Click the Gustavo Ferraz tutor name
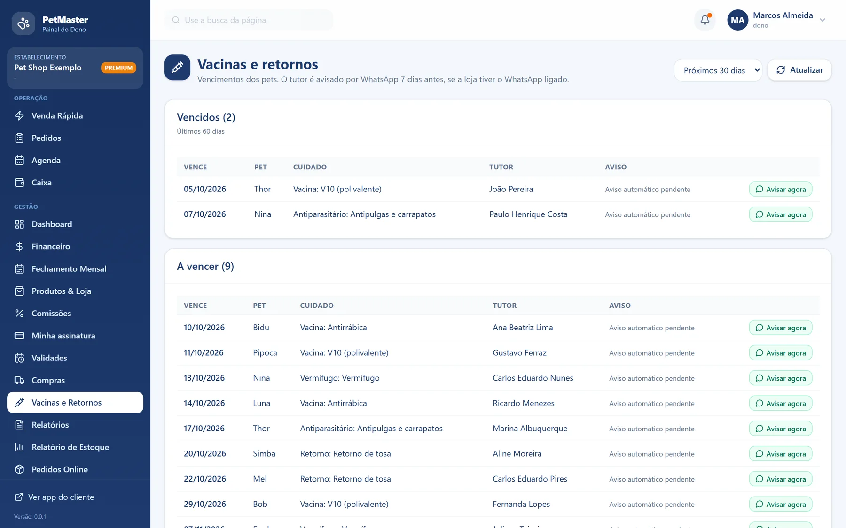Viewport: 846px width, 528px height. point(519,353)
